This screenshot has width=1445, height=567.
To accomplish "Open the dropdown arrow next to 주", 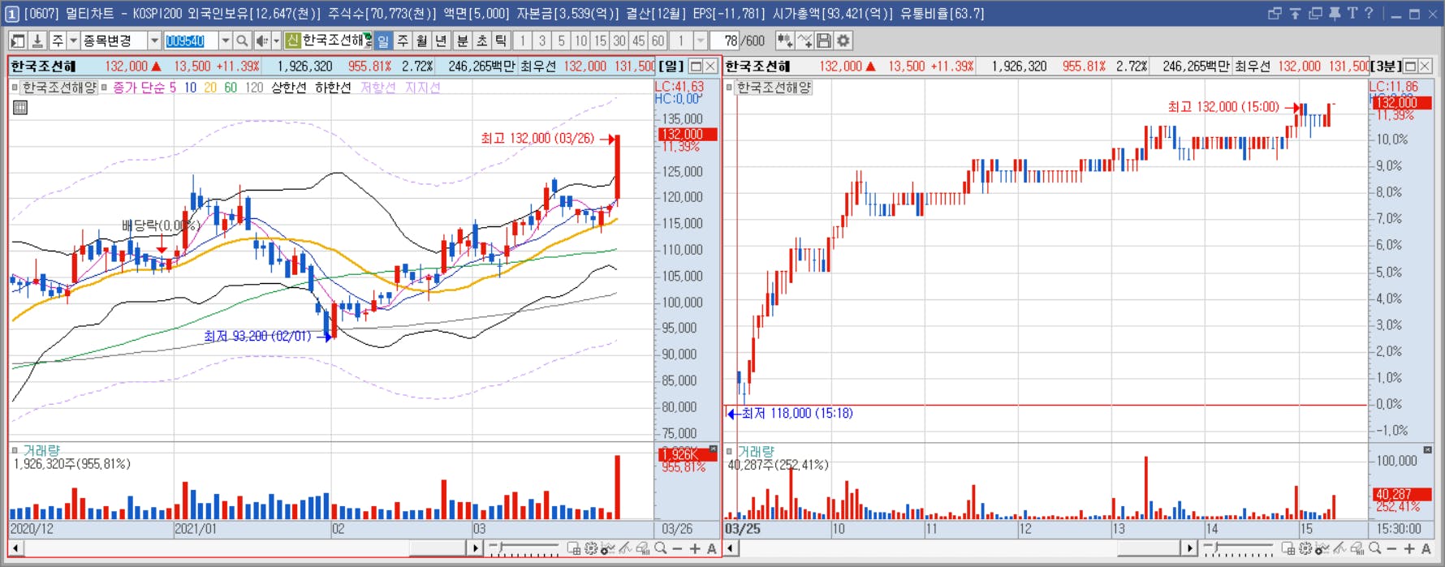I will pyautogui.click(x=73, y=41).
